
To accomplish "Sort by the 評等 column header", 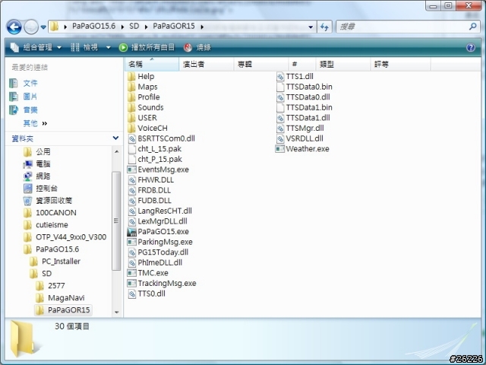I will pos(400,64).
